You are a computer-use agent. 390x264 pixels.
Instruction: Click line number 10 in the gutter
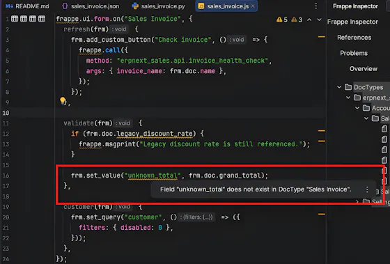tap(6, 114)
